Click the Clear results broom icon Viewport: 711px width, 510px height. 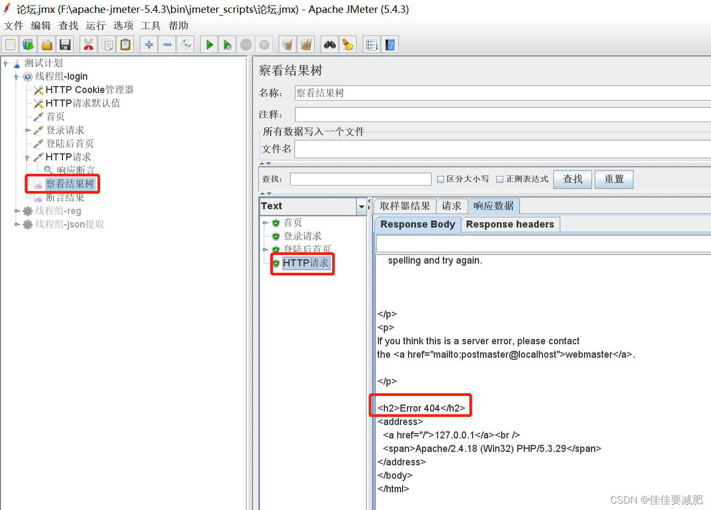click(x=288, y=45)
